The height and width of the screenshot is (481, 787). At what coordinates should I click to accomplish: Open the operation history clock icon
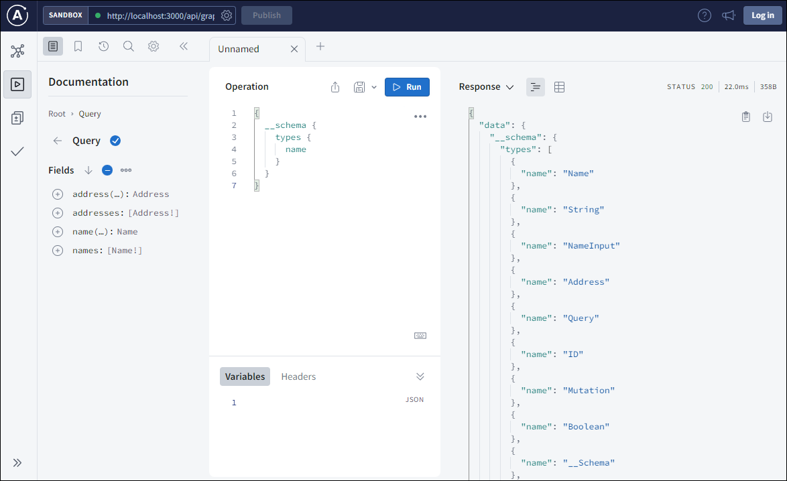103,47
